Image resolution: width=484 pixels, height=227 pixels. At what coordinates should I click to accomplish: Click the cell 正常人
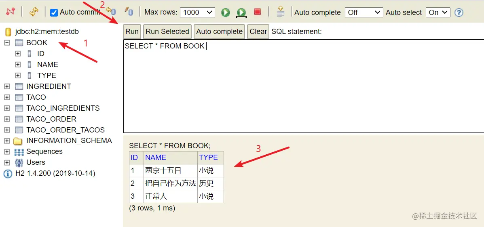(170, 196)
